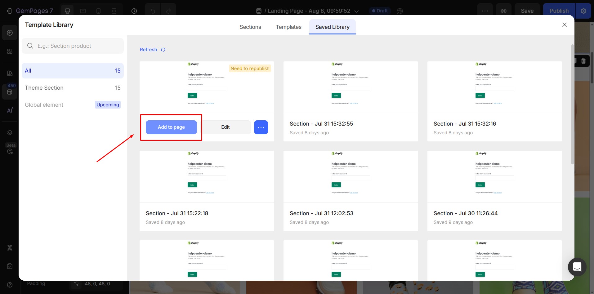The image size is (594, 294).
Task: Click the Refresh icon in Saved Library
Action: [x=163, y=50]
